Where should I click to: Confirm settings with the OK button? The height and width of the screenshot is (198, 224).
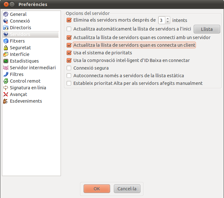tap(97, 188)
